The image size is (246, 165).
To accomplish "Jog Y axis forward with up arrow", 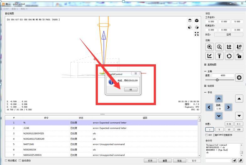I will click(219, 98).
